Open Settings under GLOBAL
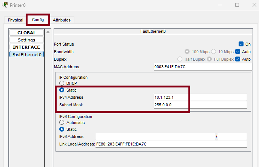Viewport: 259px width, 167px height. pos(26,40)
